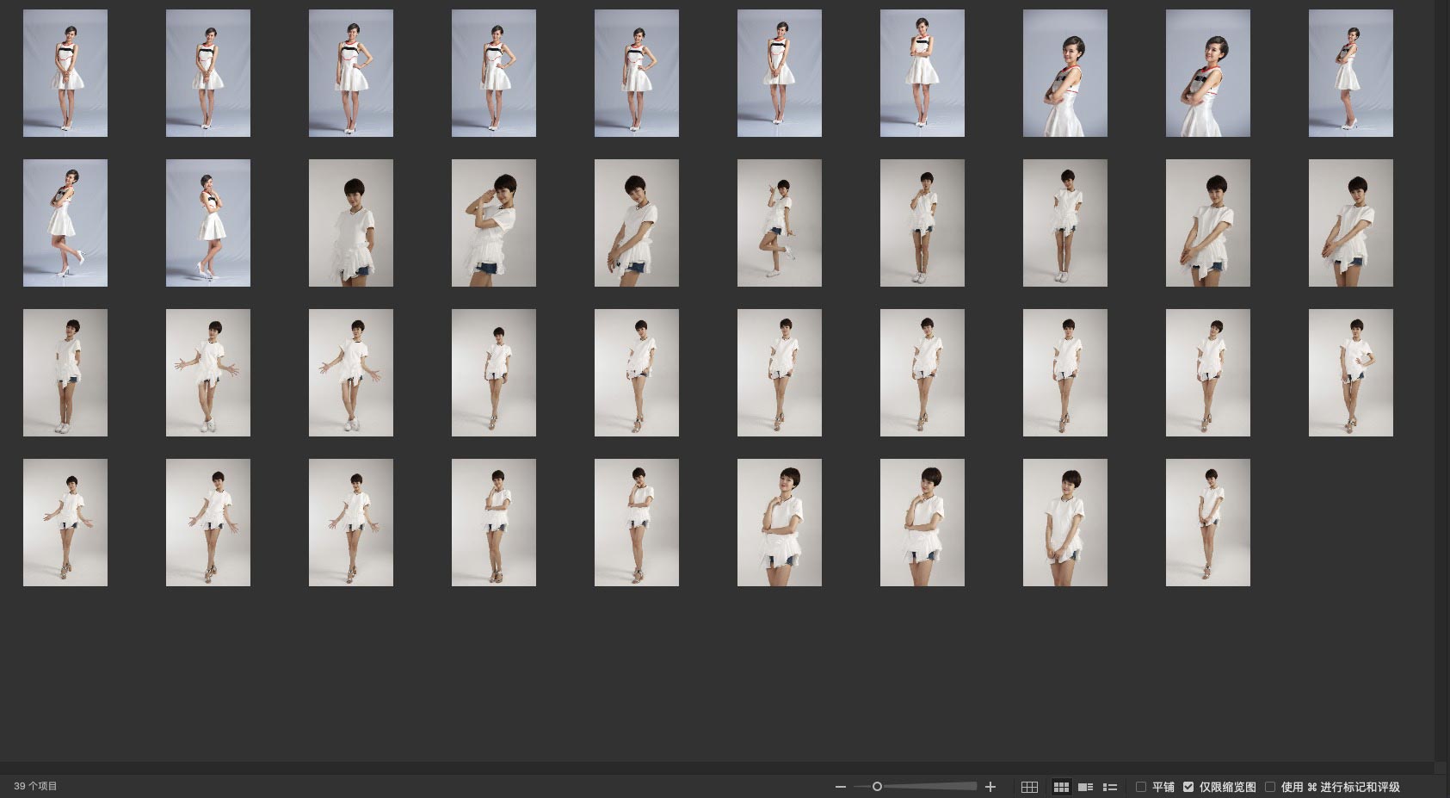The image size is (1450, 798).
Task: Open the first blue-backdrop close-up portrait thumbnail
Action: point(1064,73)
